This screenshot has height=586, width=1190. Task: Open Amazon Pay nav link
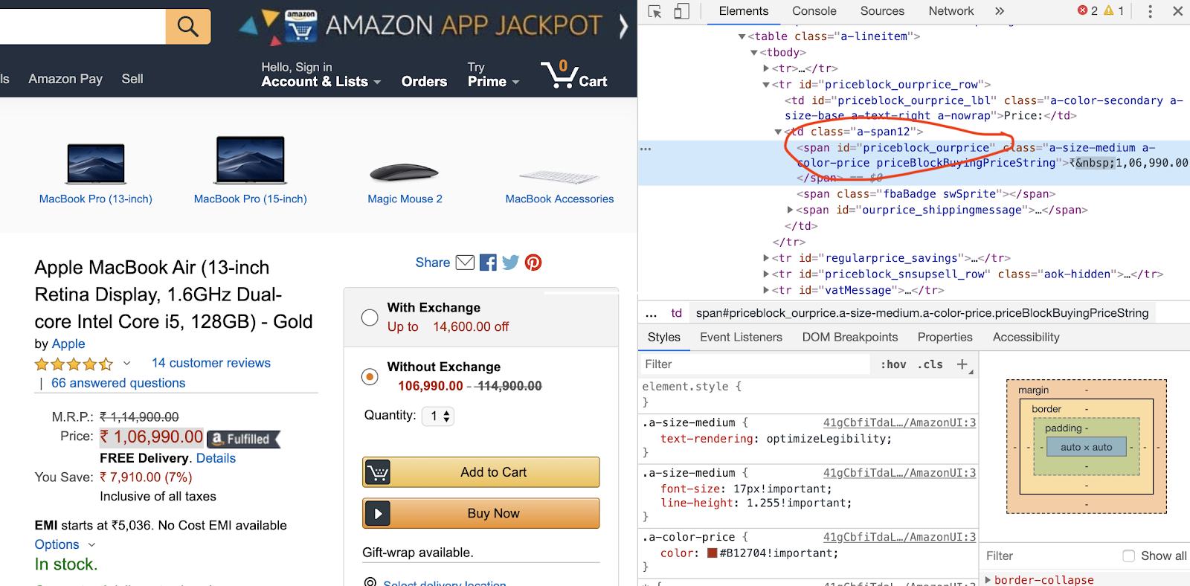65,79
